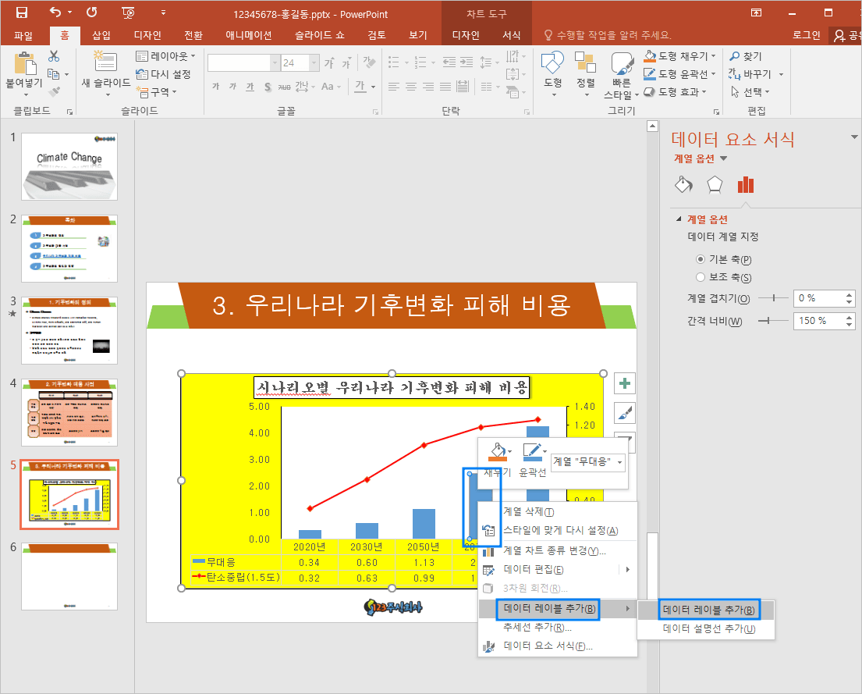
Task: Open the font name dropdown arrow
Action: coord(275,63)
